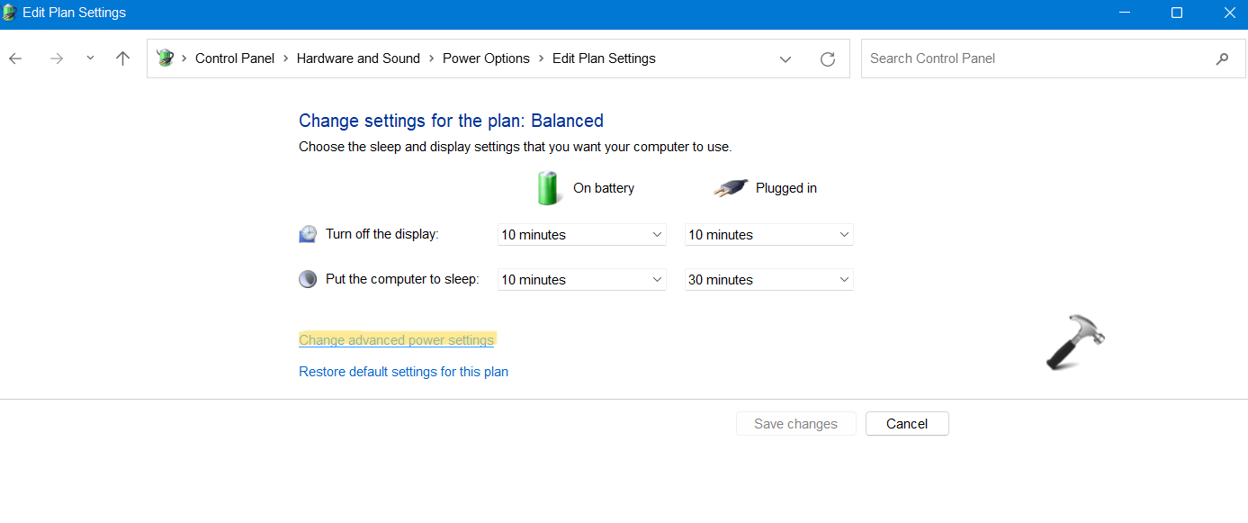
Task: Click the search magnifier icon
Action: point(1222,59)
